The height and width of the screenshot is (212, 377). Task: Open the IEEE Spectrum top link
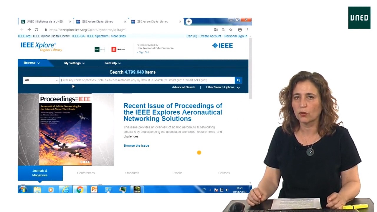click(98, 36)
